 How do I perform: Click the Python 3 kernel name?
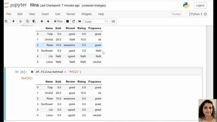197,14
